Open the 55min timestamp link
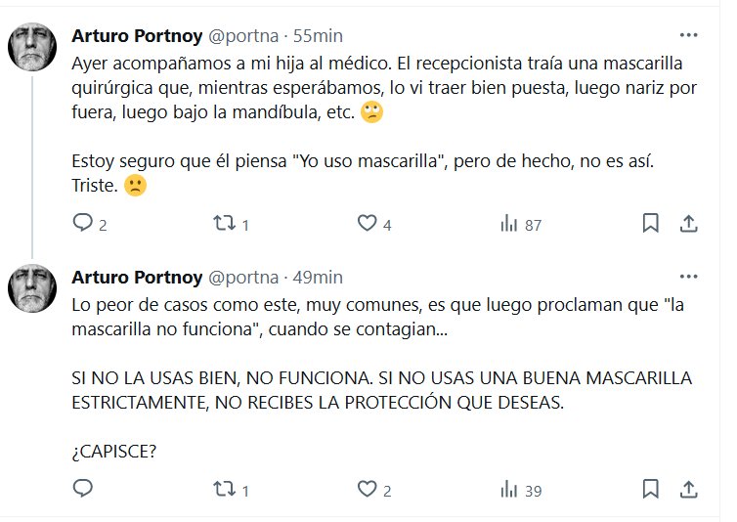 coord(317,36)
